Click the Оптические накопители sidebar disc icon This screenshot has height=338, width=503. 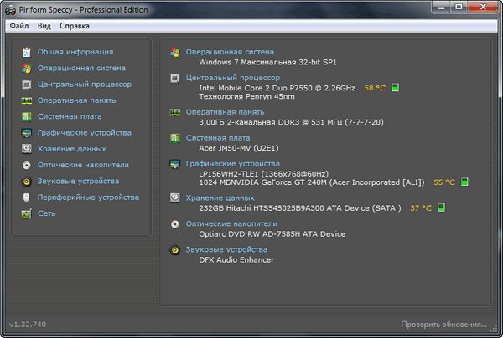point(26,165)
